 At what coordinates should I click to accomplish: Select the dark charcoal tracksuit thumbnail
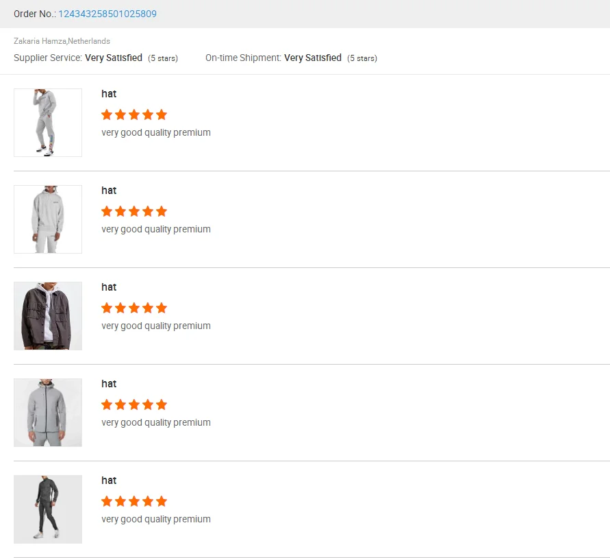[x=48, y=509]
